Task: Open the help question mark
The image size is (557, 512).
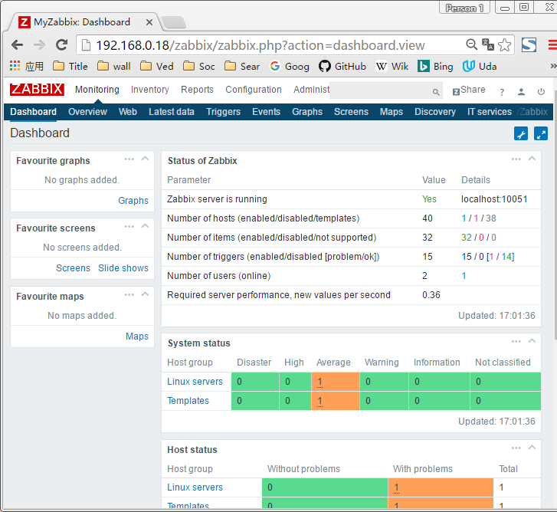Action: click(x=502, y=92)
